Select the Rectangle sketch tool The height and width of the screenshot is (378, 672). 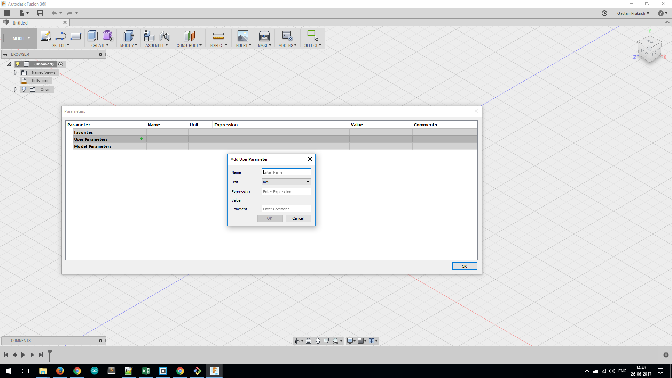coord(76,36)
